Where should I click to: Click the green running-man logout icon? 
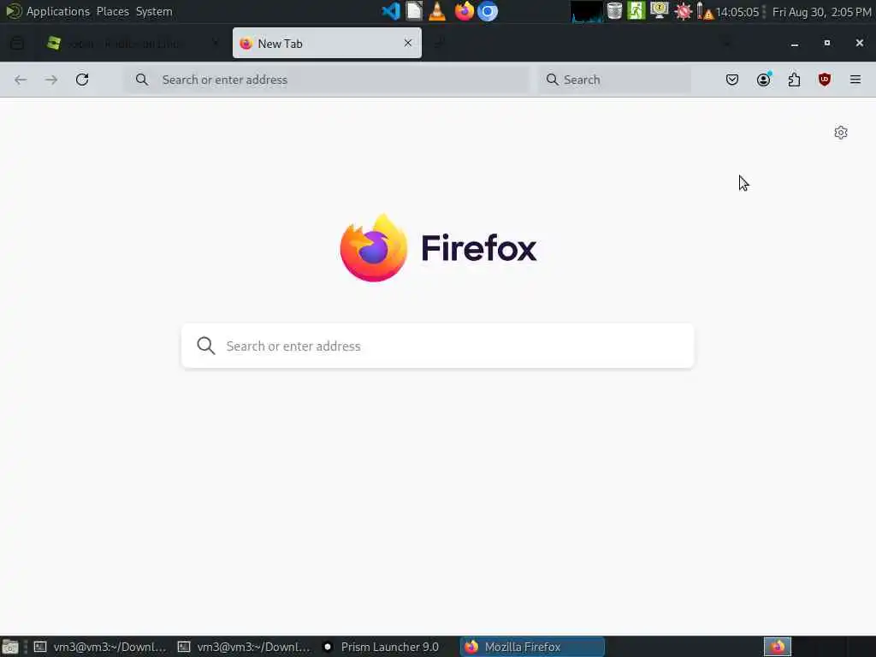click(x=636, y=11)
